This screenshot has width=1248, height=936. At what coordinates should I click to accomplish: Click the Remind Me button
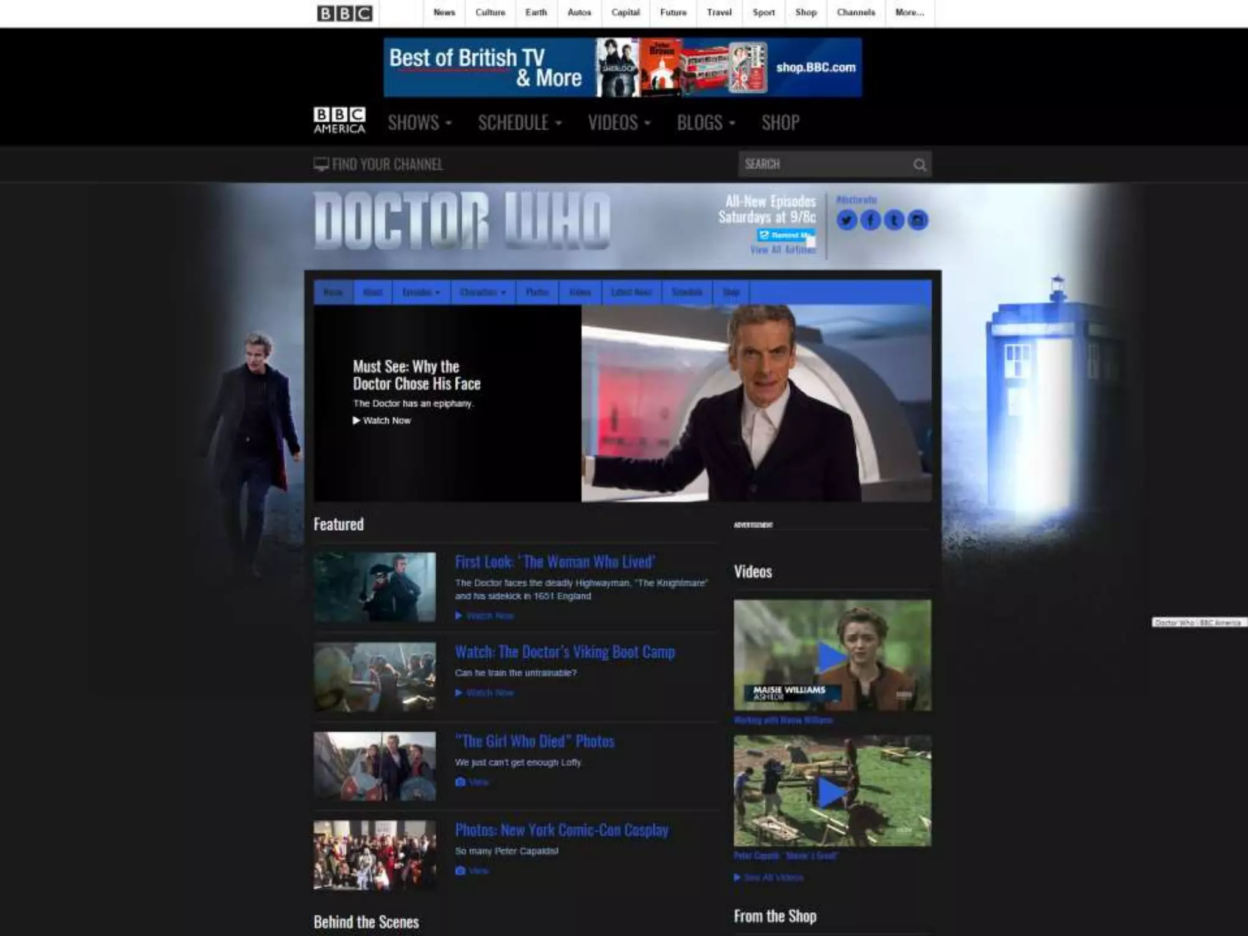point(785,235)
